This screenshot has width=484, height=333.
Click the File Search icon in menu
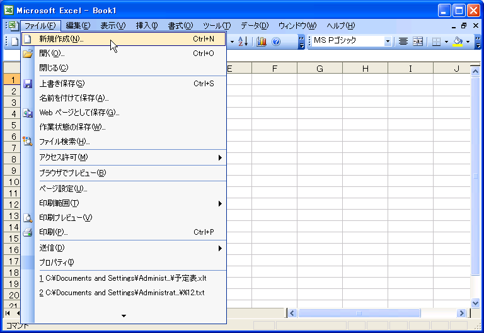click(x=28, y=142)
